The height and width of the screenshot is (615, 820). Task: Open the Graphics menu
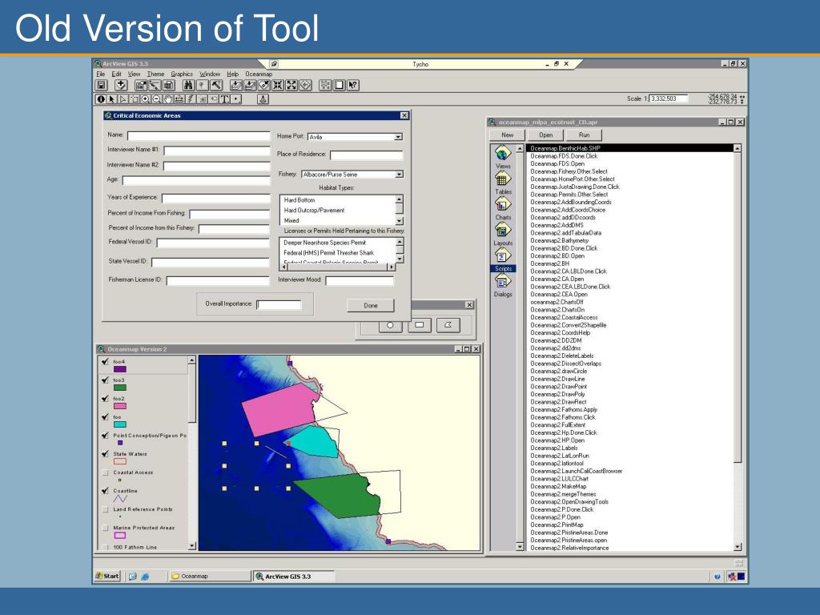tap(182, 74)
